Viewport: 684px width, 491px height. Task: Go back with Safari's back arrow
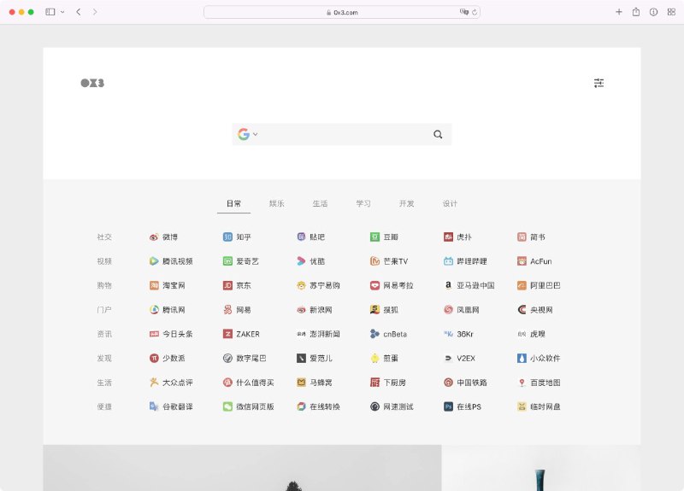pos(79,12)
